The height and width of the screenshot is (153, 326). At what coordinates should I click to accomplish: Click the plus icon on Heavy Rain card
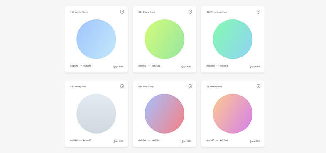point(122,86)
